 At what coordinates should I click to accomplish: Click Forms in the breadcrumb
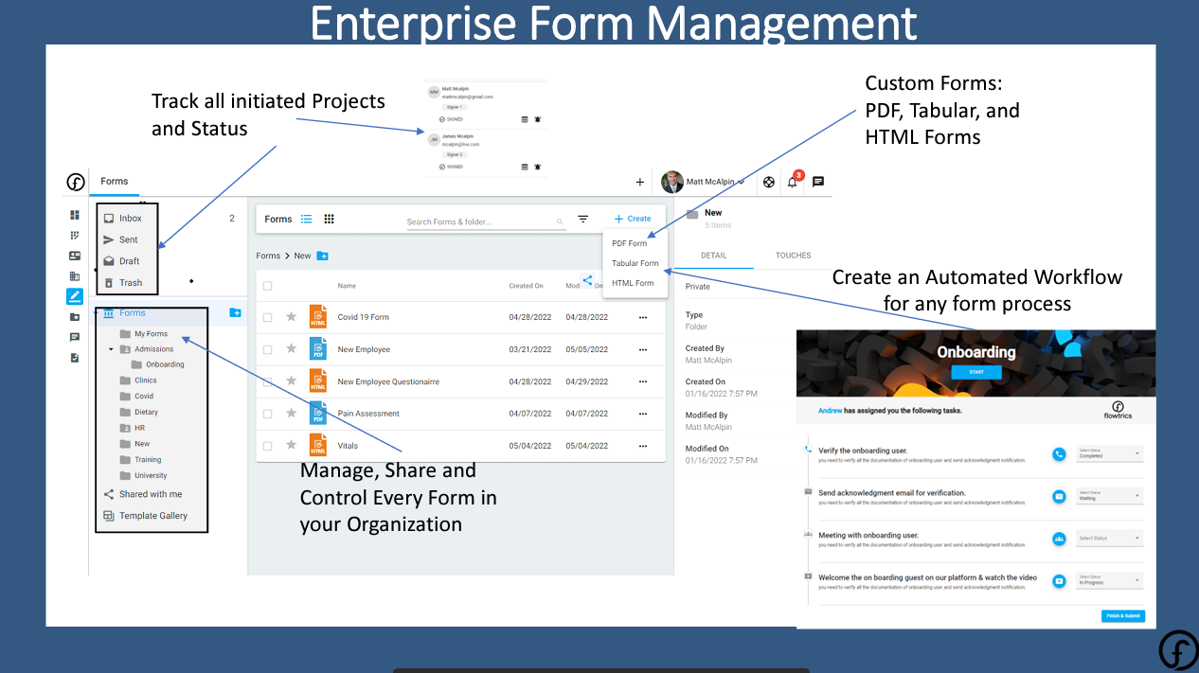(x=268, y=256)
